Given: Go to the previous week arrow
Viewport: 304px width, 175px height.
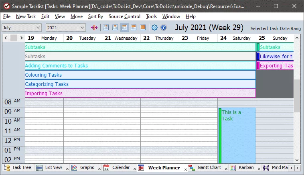Looking at the screenshot, I should [x=6, y=38].
